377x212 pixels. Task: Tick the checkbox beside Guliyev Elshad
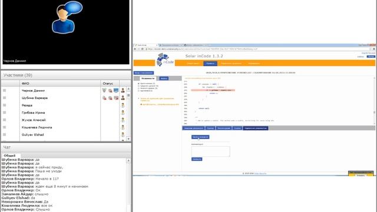(x=4, y=134)
